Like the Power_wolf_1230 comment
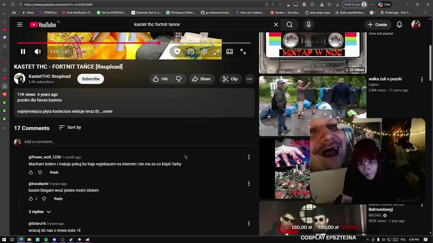 [x=31, y=172]
